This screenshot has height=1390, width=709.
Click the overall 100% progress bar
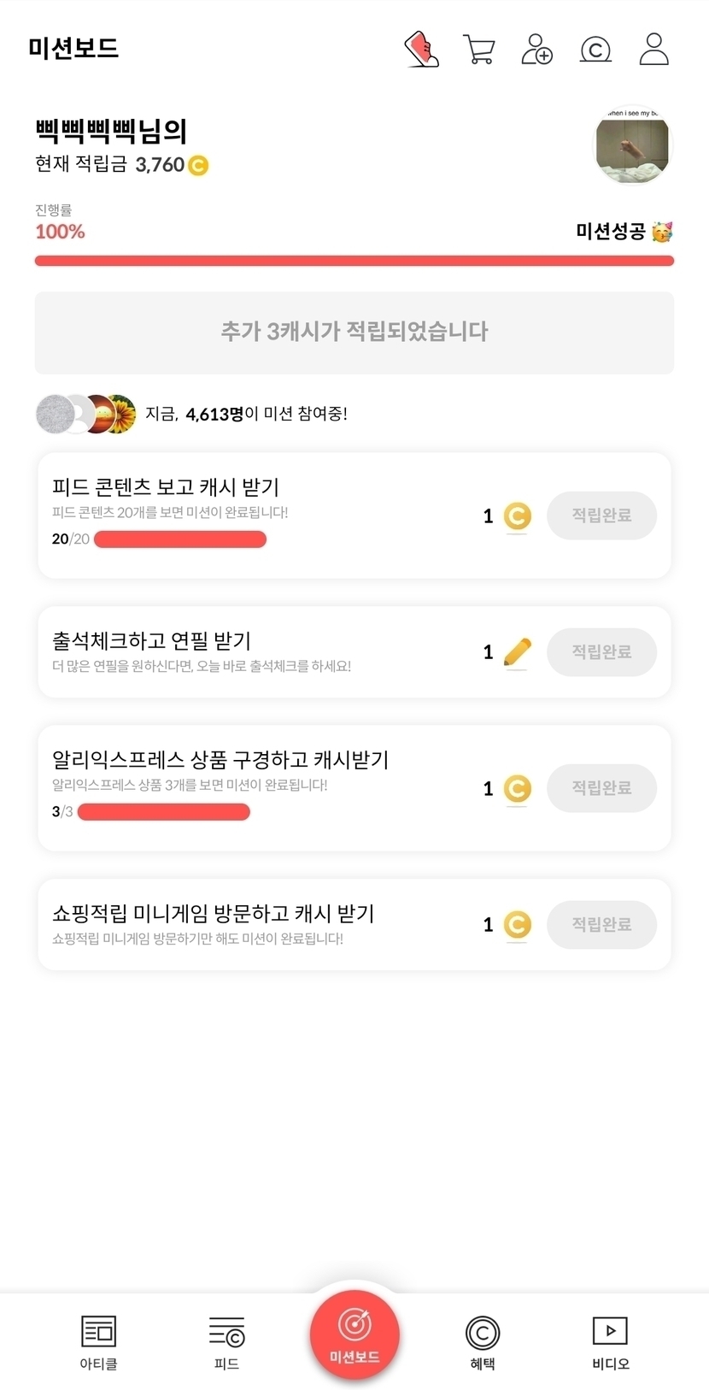[354, 261]
